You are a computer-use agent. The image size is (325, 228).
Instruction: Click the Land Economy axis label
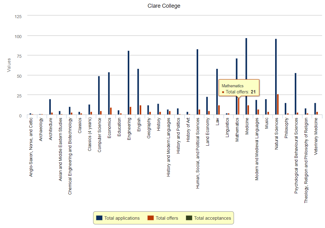[x=208, y=132]
